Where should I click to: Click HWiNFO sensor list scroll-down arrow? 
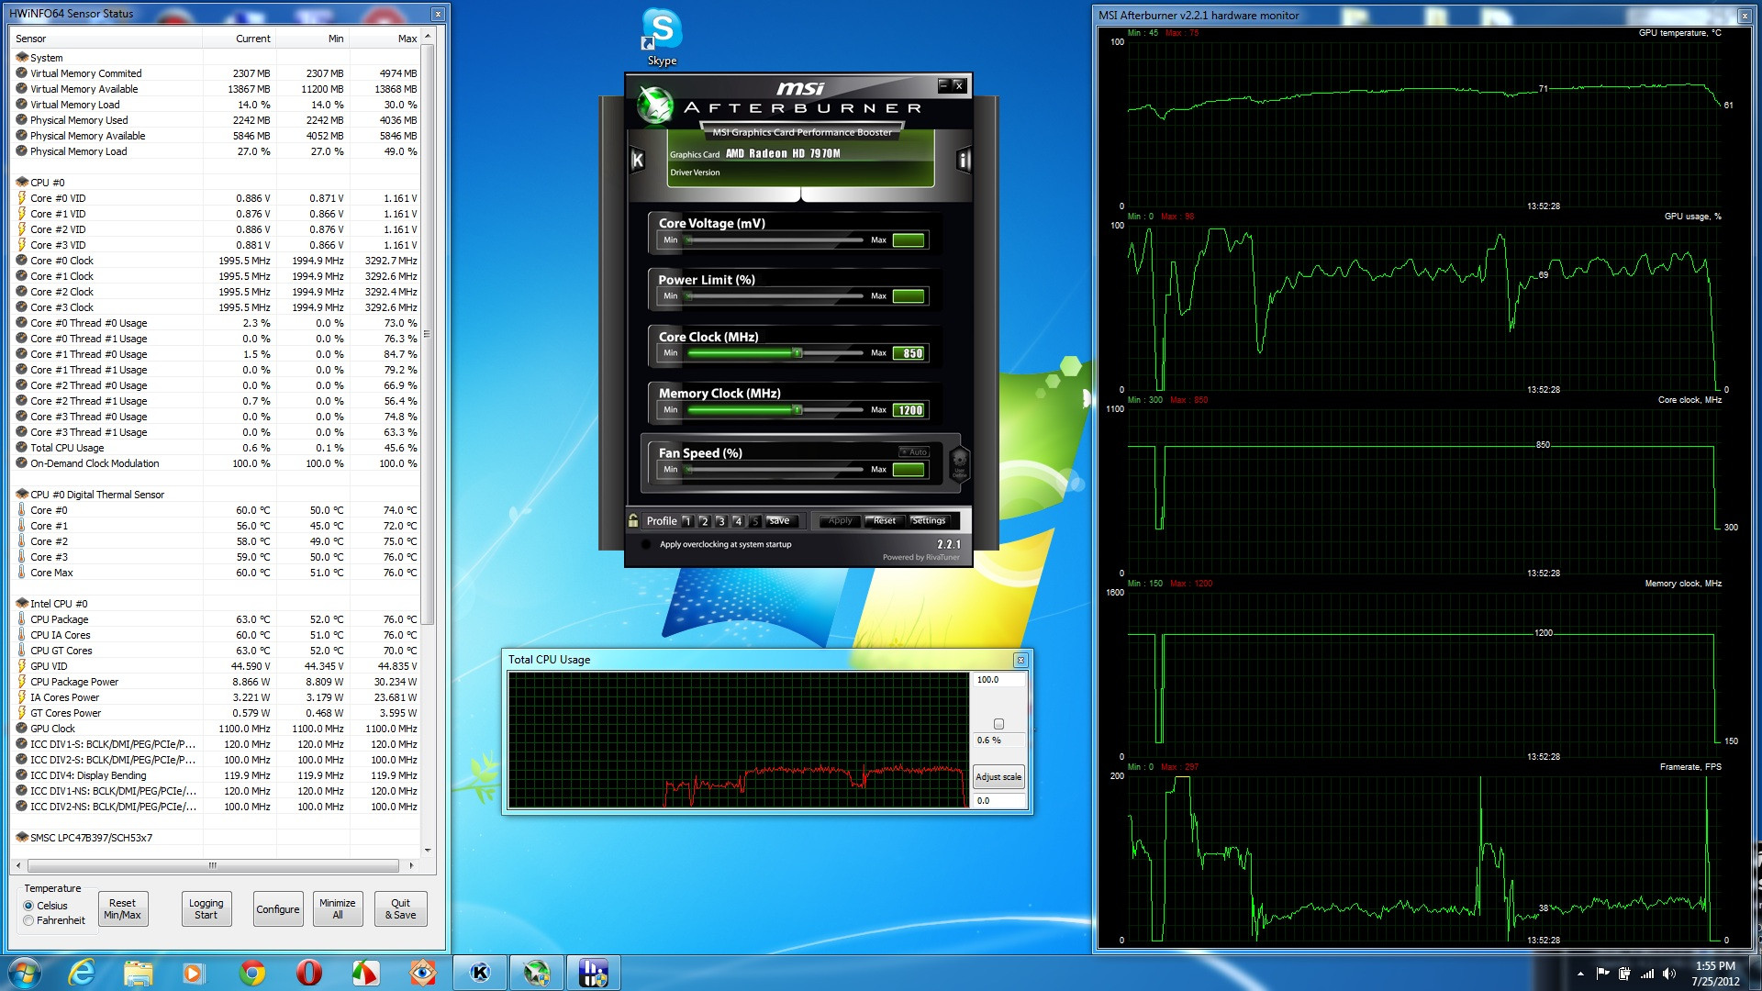428,851
